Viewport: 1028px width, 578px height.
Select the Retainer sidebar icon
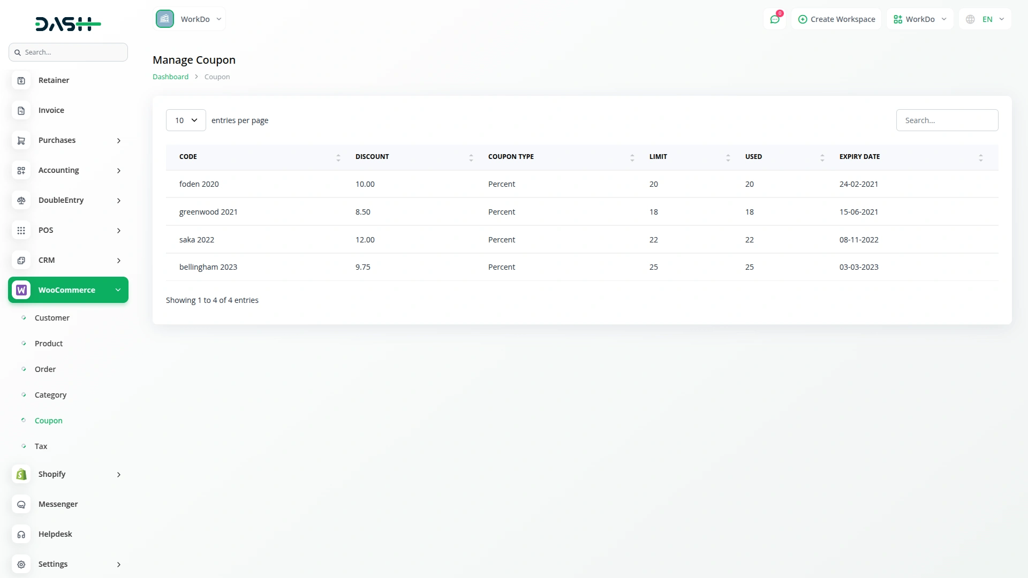point(21,80)
